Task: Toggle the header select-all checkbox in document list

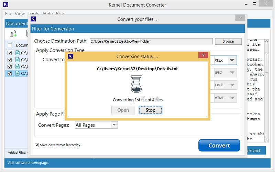Action: [10, 45]
